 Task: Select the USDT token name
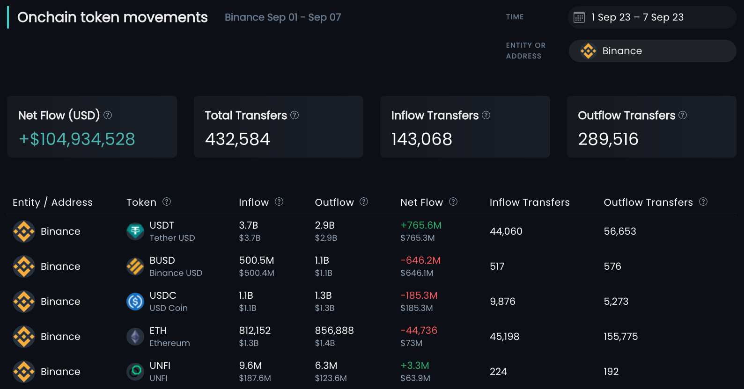[x=162, y=225]
